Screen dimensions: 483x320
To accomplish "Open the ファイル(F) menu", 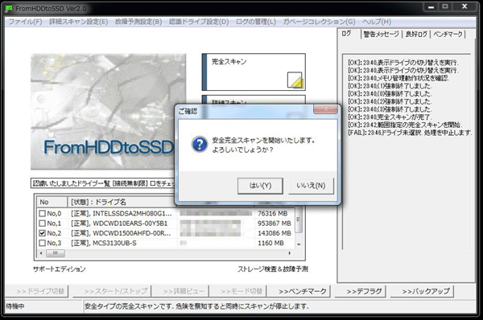I will (x=25, y=22).
